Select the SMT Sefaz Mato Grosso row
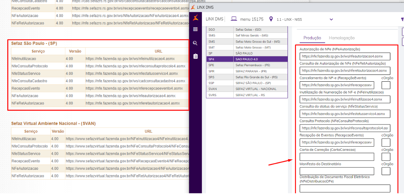 pos(247,47)
